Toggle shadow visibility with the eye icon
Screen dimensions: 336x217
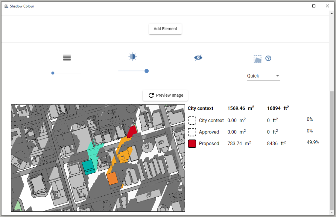[x=198, y=57]
